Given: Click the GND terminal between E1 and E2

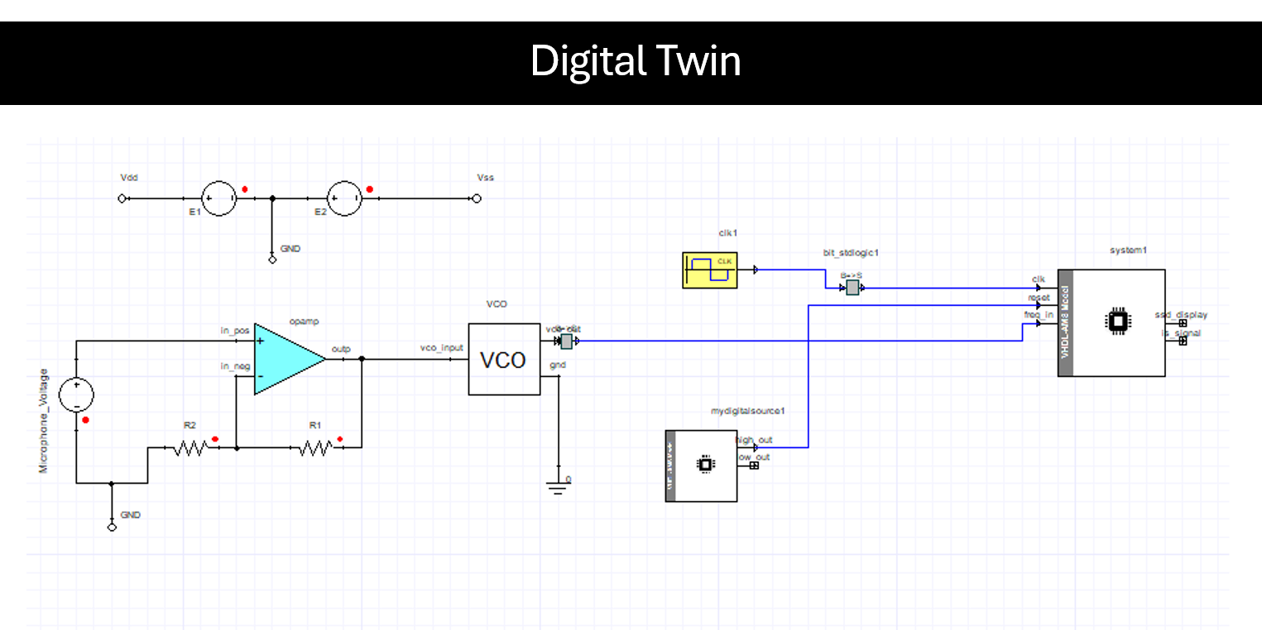Looking at the screenshot, I should (273, 260).
